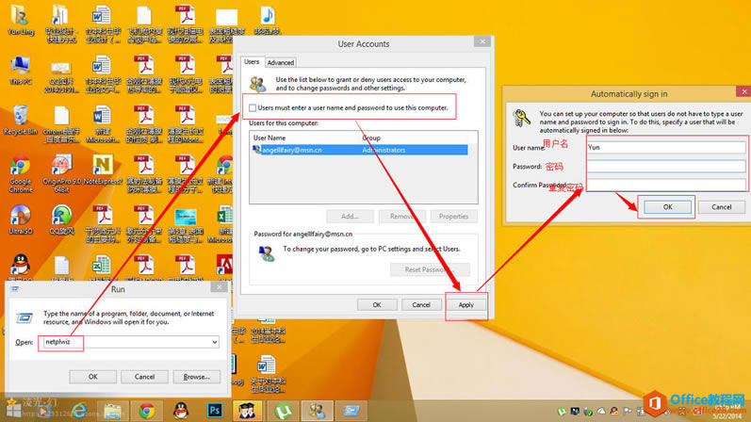Launch the NoteExpress desktop shortcut
Image resolution: width=751 pixels, height=422 pixels.
pos(103,170)
